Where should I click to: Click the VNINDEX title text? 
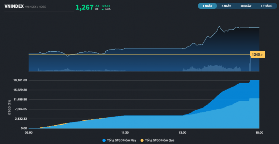(x=14, y=6)
